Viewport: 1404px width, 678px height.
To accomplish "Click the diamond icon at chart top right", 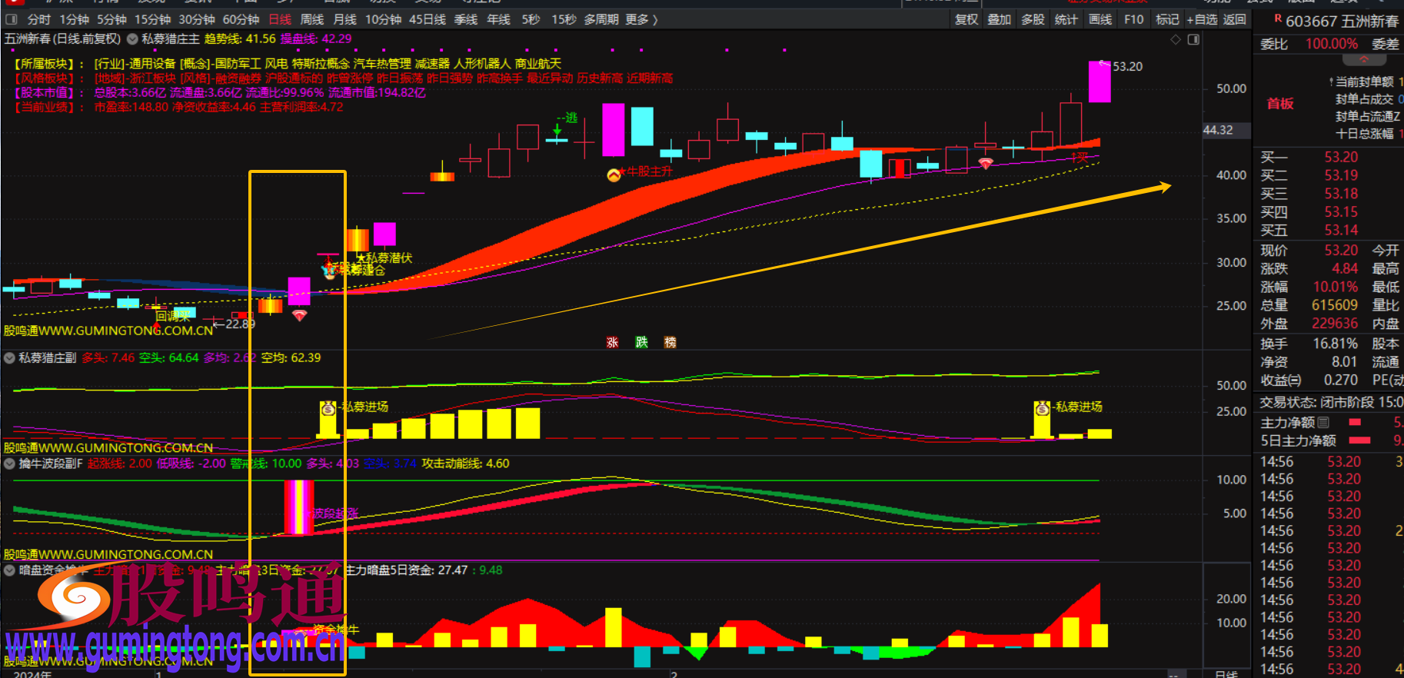I will pyautogui.click(x=1175, y=39).
